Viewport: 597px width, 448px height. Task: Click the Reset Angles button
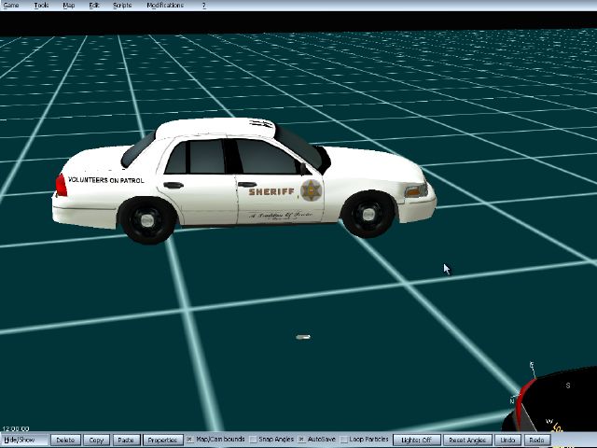tap(467, 440)
